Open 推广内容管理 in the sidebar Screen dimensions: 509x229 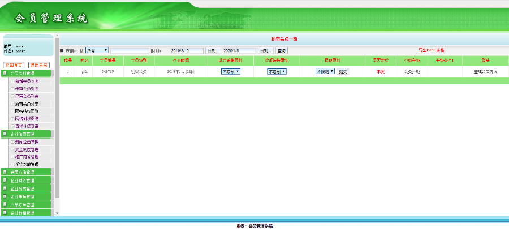[x=27, y=157]
